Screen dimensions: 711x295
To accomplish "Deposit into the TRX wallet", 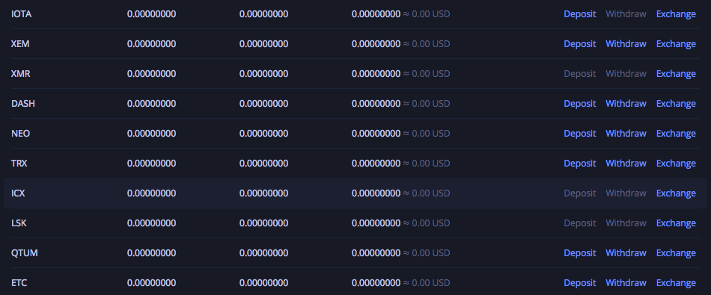I will 579,164.
